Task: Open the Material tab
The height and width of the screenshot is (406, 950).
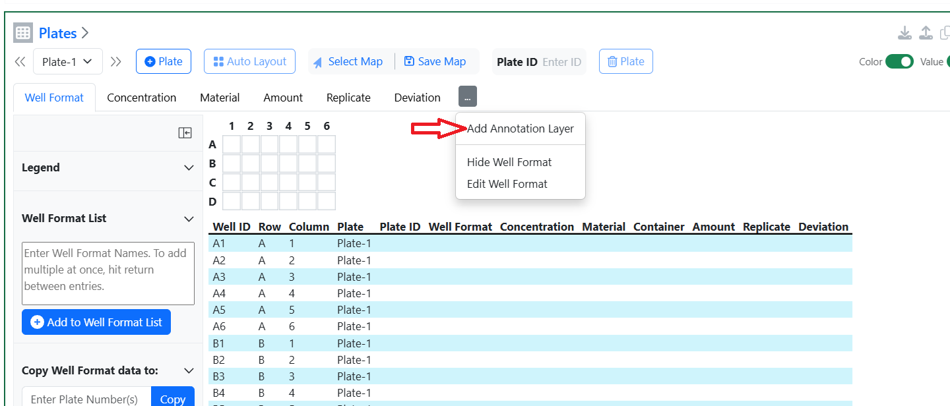Action: (x=220, y=98)
